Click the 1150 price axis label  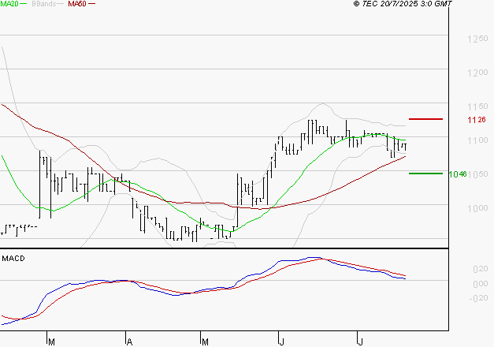(x=477, y=107)
